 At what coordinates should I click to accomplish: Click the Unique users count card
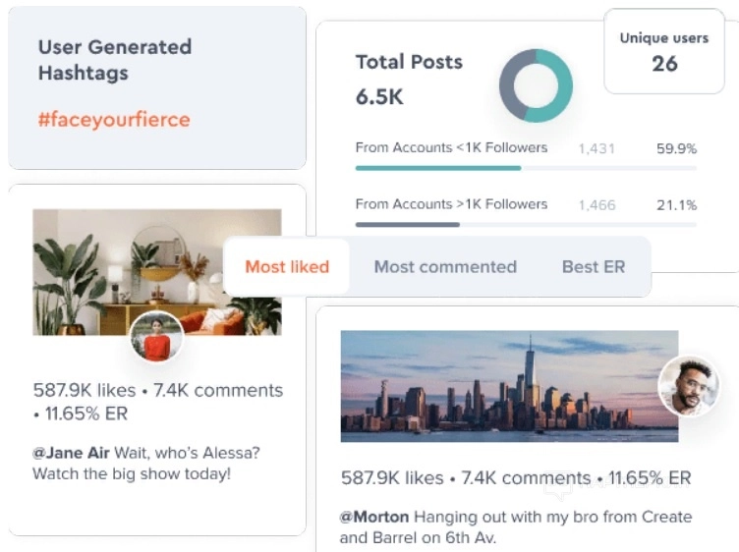click(x=663, y=52)
